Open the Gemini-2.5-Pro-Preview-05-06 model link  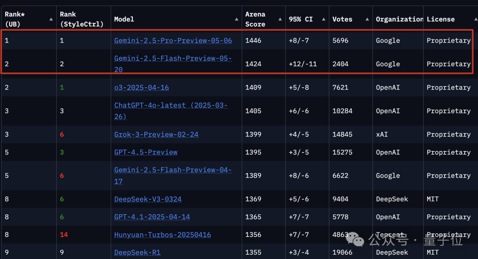(x=173, y=41)
